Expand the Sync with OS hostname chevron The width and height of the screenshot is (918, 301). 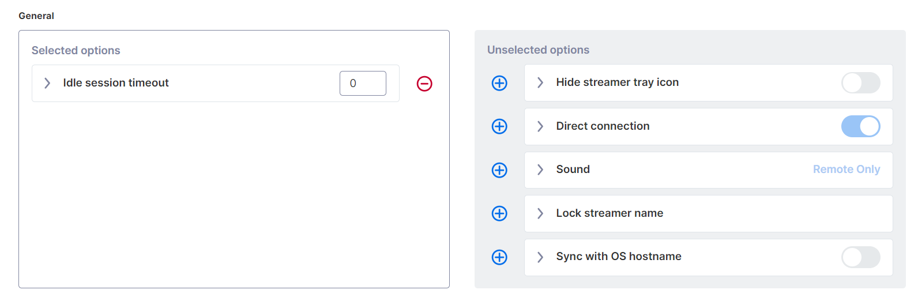click(540, 257)
